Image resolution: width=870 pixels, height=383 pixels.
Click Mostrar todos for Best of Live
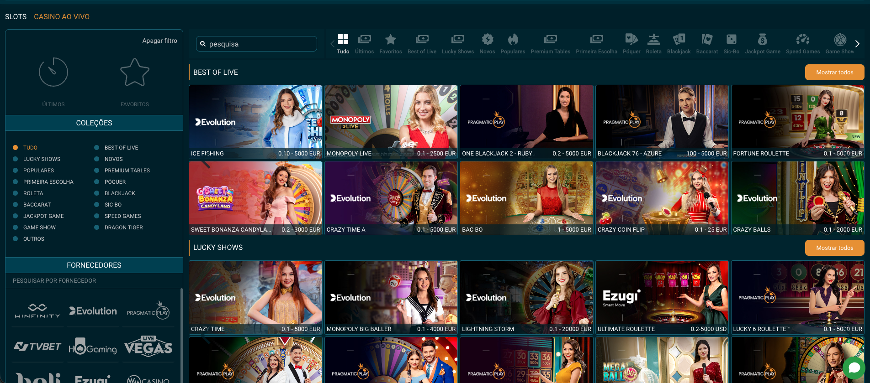coord(835,72)
